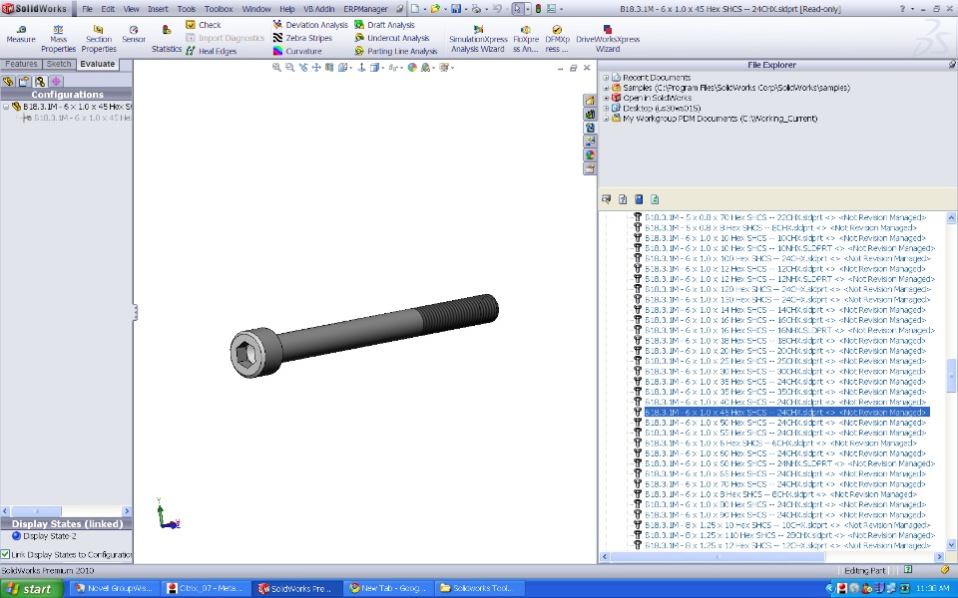Open Section Properties

pyautogui.click(x=99, y=39)
